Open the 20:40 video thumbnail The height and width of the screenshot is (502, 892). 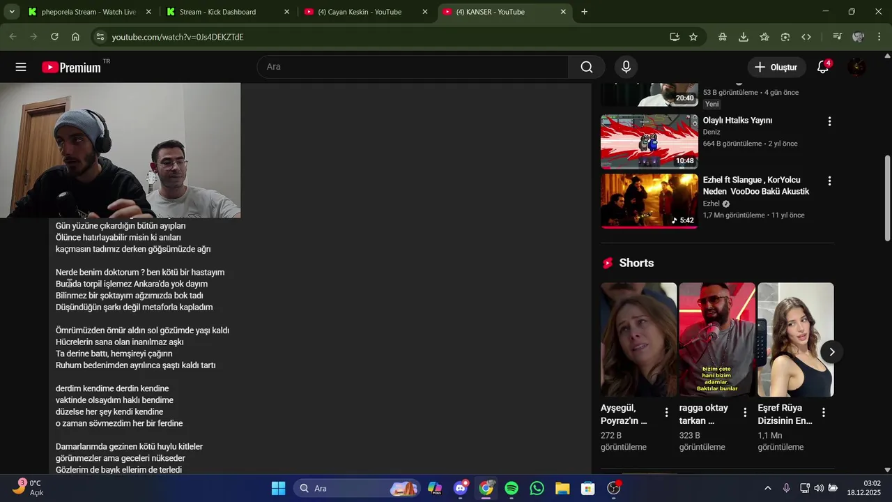649,94
